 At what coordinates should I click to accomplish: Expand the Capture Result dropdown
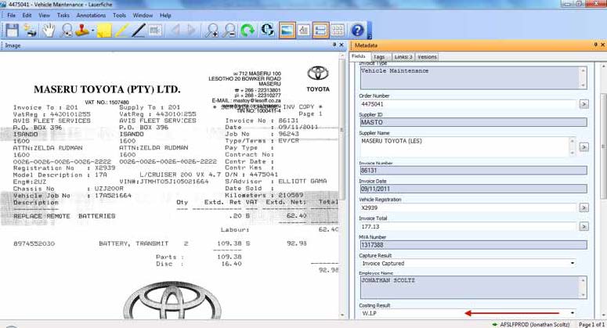tap(573, 263)
